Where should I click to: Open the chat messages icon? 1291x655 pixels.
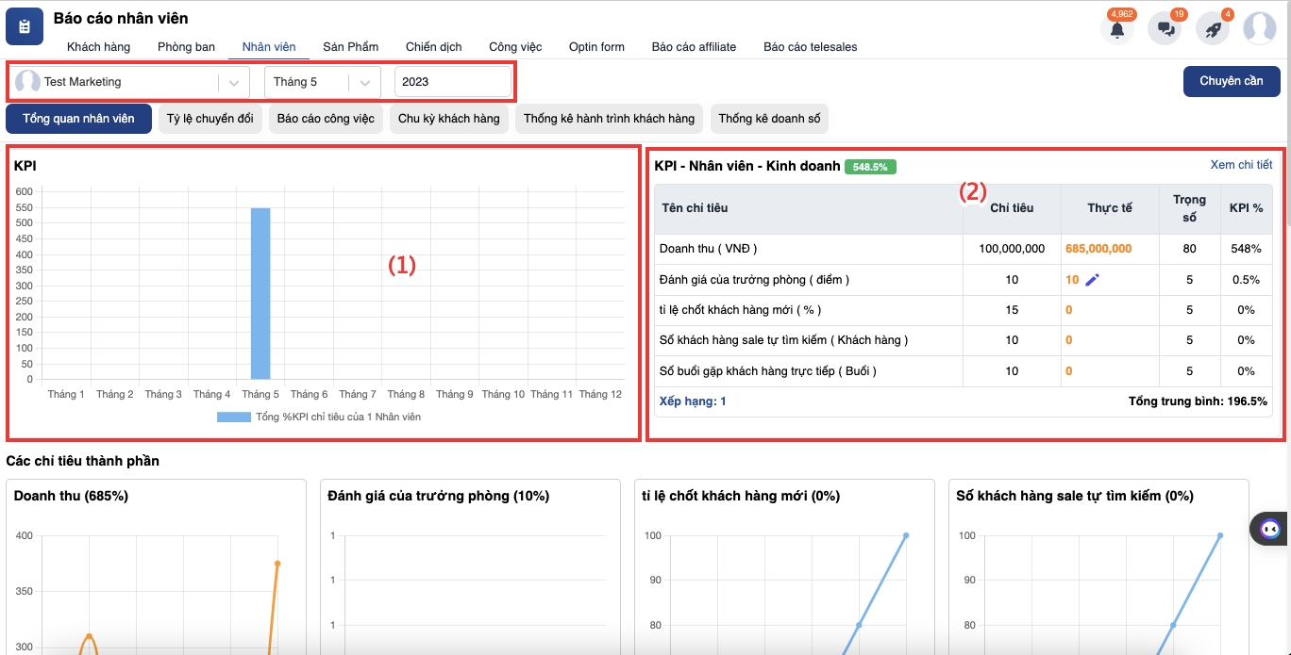[x=1165, y=28]
